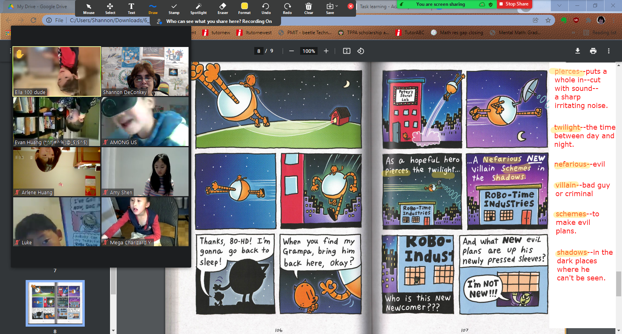Open the PMIT - beetle Techn... bookmark

tap(305, 33)
